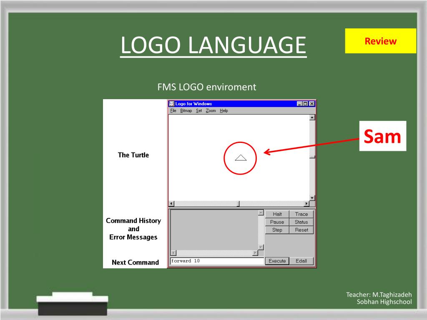Click the command history right scroll arrow
Screen dimensions: 427x320
(x=255, y=253)
